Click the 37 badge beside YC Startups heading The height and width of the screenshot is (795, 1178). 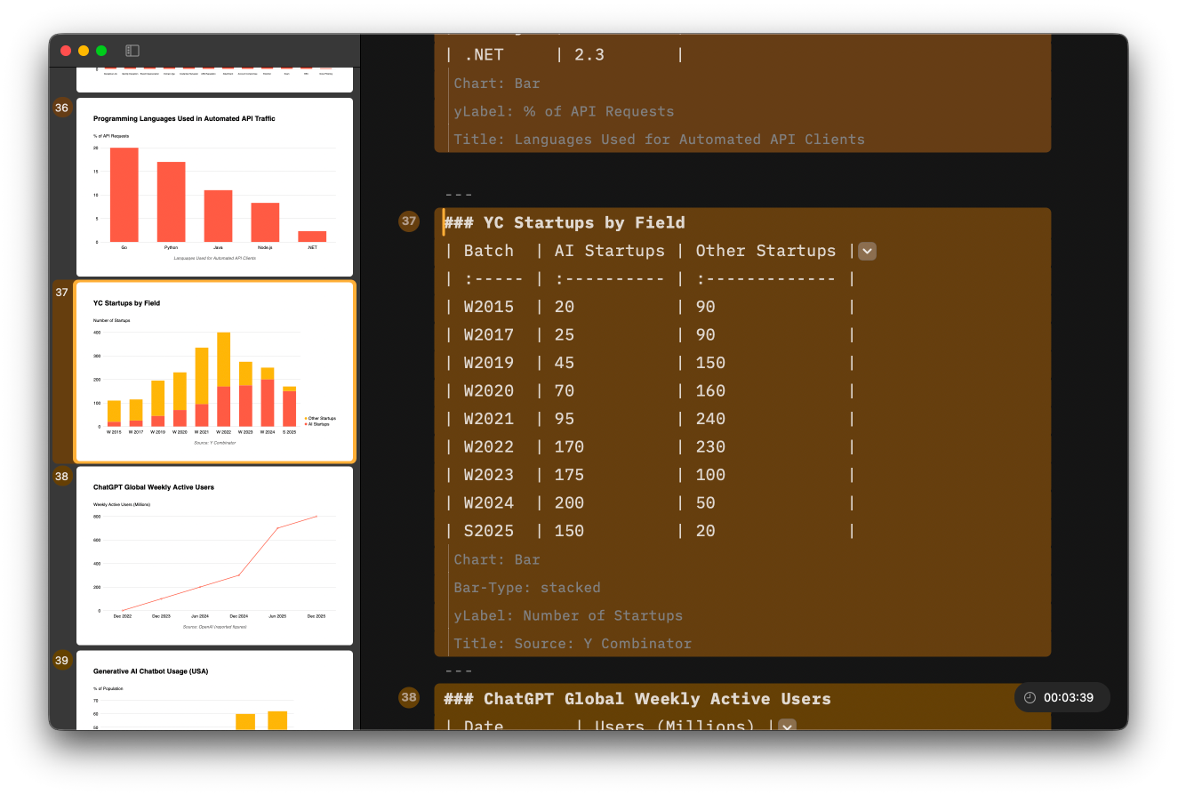point(409,221)
